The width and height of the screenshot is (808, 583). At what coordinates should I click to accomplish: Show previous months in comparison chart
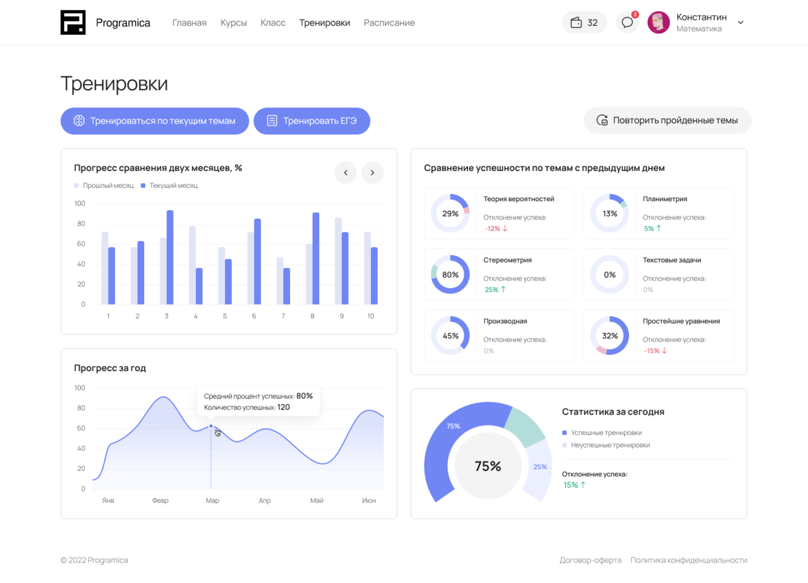[346, 173]
